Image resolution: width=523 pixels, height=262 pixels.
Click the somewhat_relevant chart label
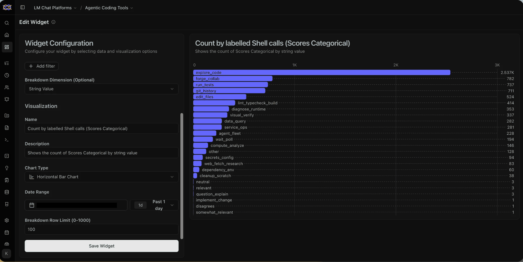tap(214, 212)
